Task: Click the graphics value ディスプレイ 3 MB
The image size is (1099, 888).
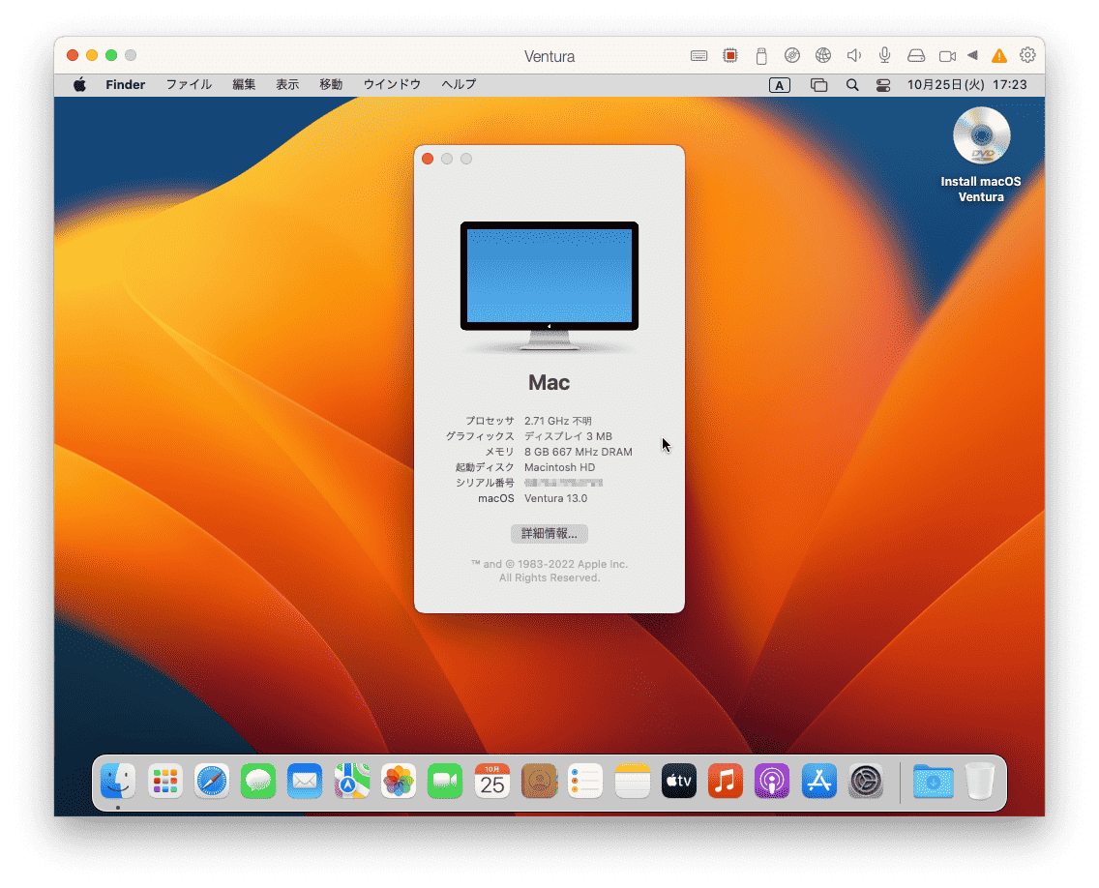Action: pyautogui.click(x=568, y=436)
